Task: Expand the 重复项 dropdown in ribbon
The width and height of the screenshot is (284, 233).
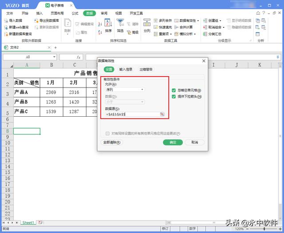Action: (x=170, y=34)
